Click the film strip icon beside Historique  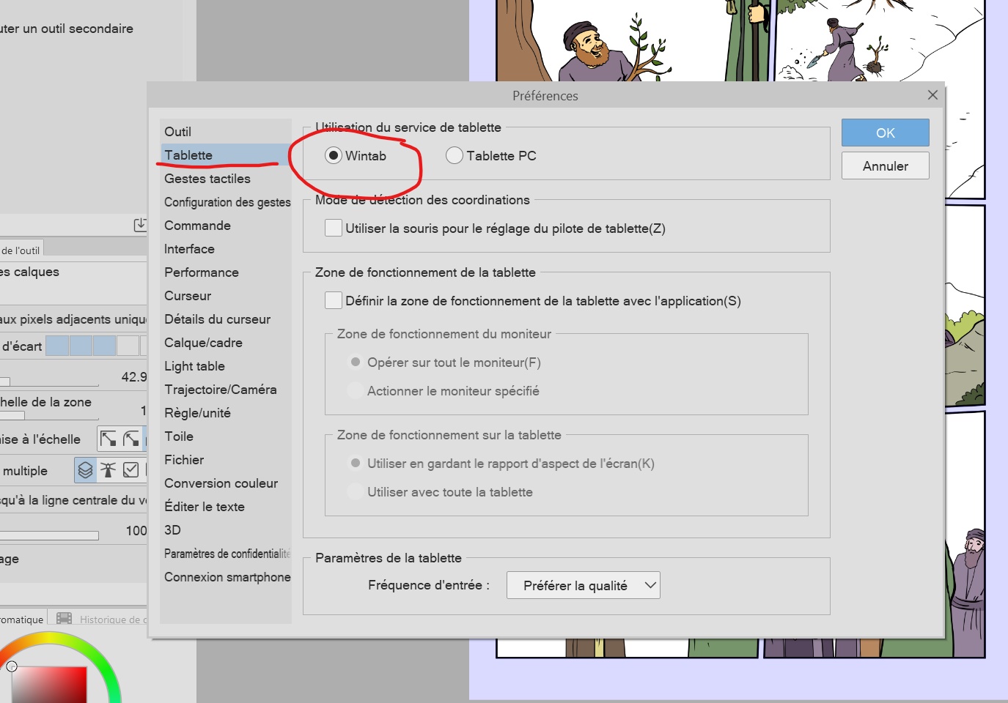point(65,619)
